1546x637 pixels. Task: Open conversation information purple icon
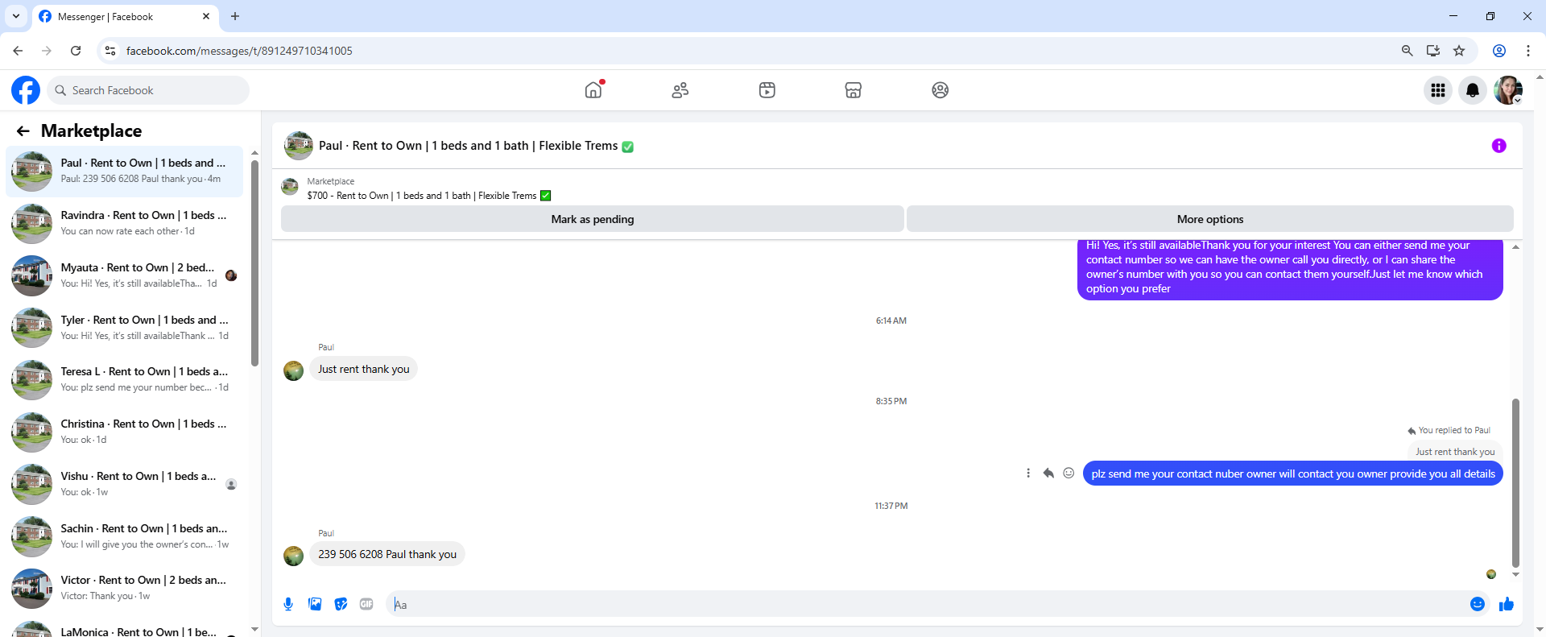[1498, 146]
